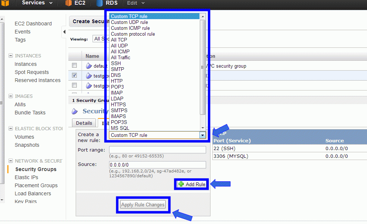367x224 pixels.
Task: Go to Spot Requests
Action: click(32, 72)
